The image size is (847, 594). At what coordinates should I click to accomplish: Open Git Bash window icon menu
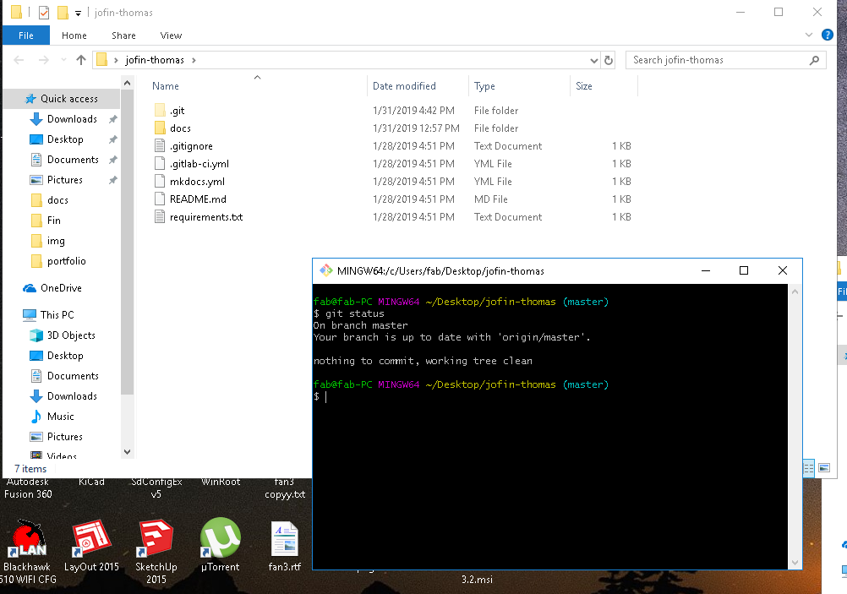(325, 270)
